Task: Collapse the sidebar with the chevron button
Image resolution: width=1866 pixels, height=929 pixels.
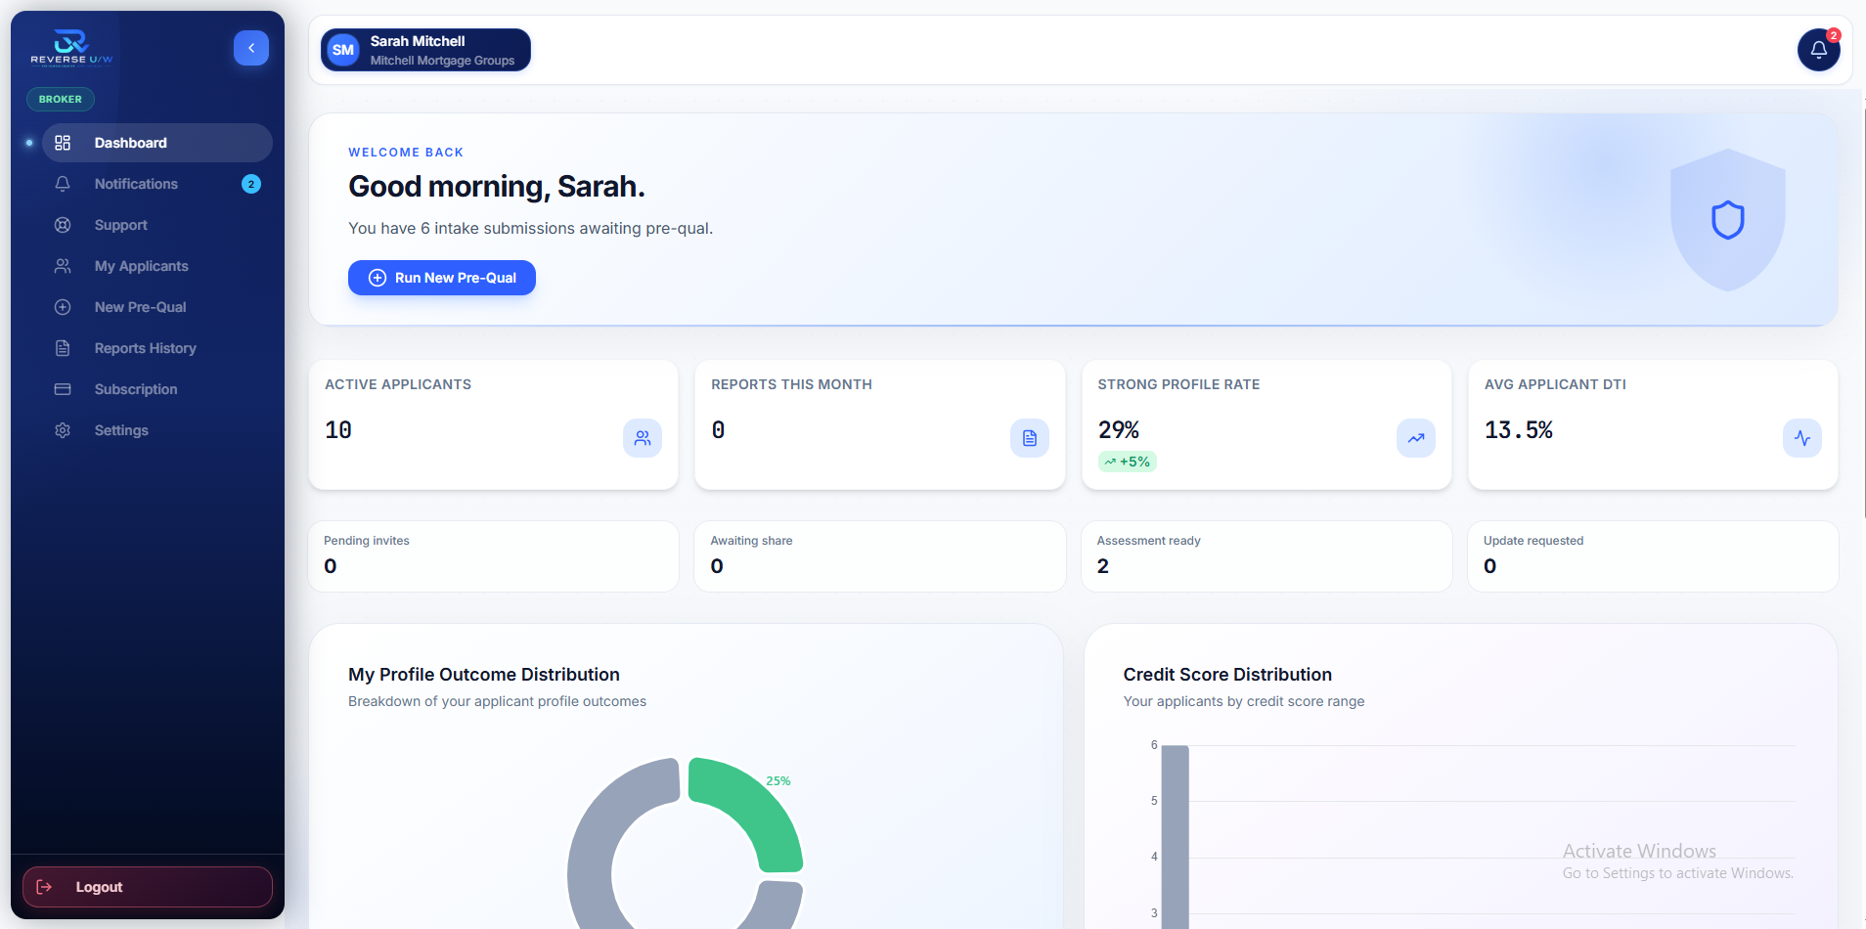Action: (251, 48)
